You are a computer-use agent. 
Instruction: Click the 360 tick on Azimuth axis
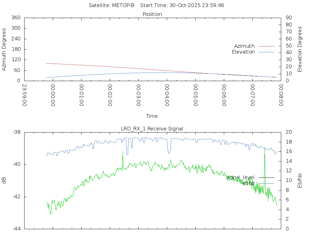[16, 18]
